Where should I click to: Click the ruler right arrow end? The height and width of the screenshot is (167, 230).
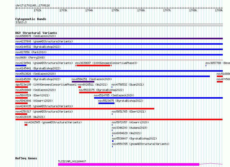coord(222,8)
